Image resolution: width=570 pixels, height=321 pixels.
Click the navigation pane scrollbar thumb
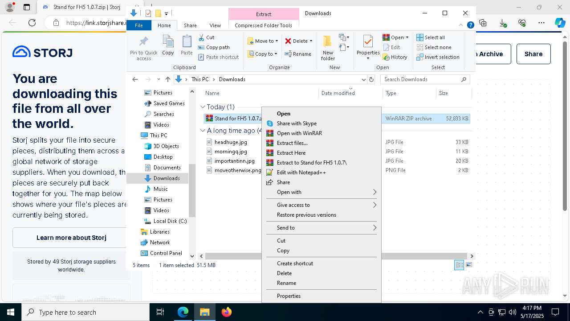click(192, 190)
